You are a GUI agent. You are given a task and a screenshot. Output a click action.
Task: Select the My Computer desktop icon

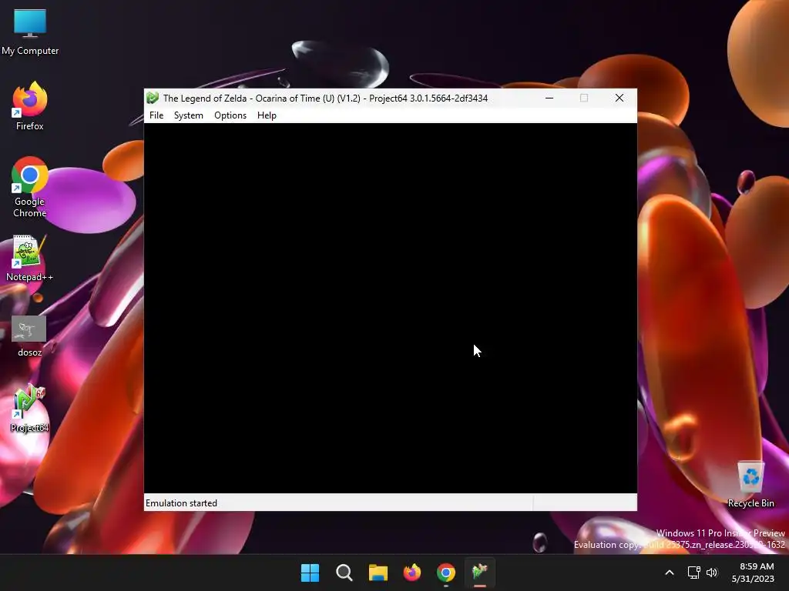click(30, 32)
